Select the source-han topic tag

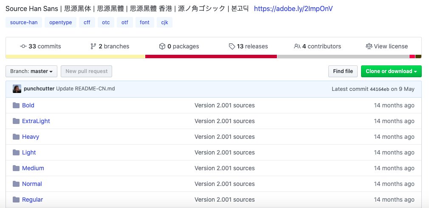(x=24, y=22)
